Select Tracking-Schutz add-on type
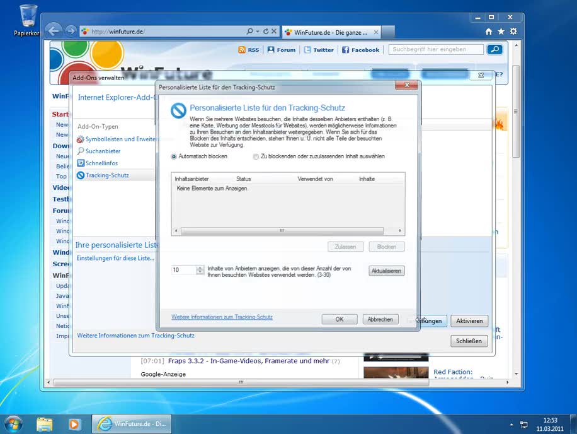The height and width of the screenshot is (434, 577). point(103,175)
